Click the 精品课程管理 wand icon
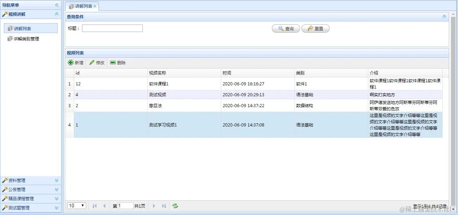Viewport: 458px width, 215px height. [x=5, y=198]
